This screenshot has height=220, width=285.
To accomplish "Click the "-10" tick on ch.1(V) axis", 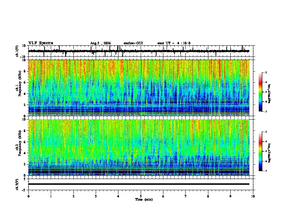I will point(23,57).
